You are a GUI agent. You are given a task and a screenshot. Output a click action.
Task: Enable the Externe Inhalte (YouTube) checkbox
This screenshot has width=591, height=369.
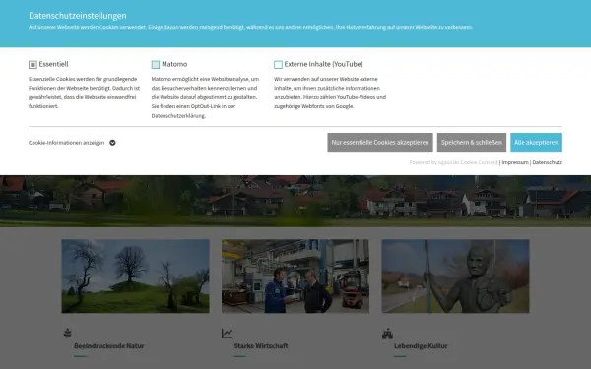(x=278, y=65)
